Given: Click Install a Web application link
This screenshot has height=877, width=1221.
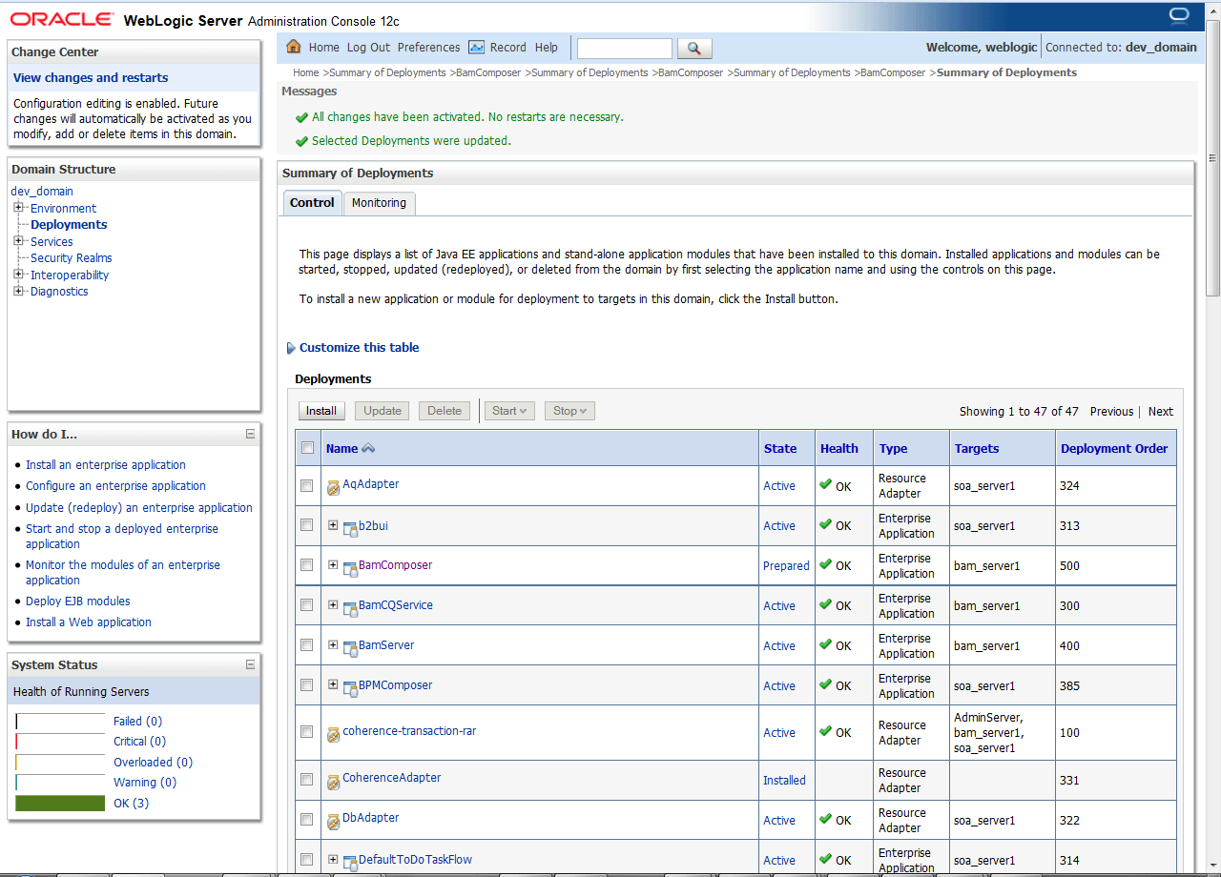Looking at the screenshot, I should pyautogui.click(x=89, y=622).
